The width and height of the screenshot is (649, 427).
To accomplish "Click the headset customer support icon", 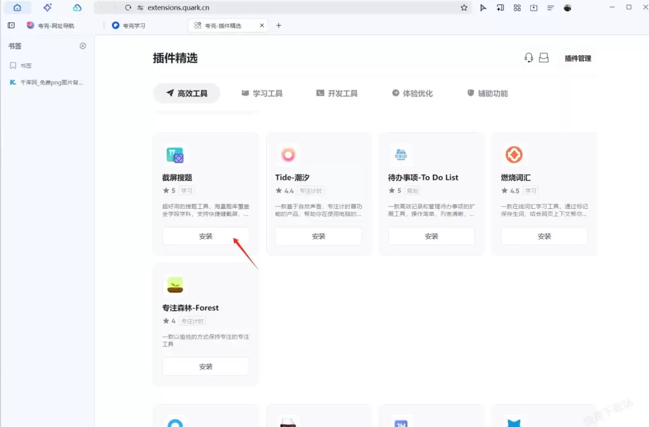I will (x=528, y=58).
